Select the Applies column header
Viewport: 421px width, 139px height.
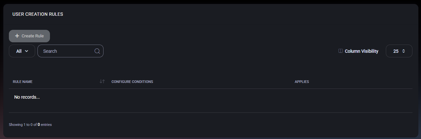(302, 82)
